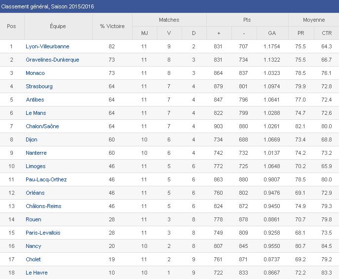339x279 pixels.
Task: Open the Limoges team page
Action: point(36,166)
